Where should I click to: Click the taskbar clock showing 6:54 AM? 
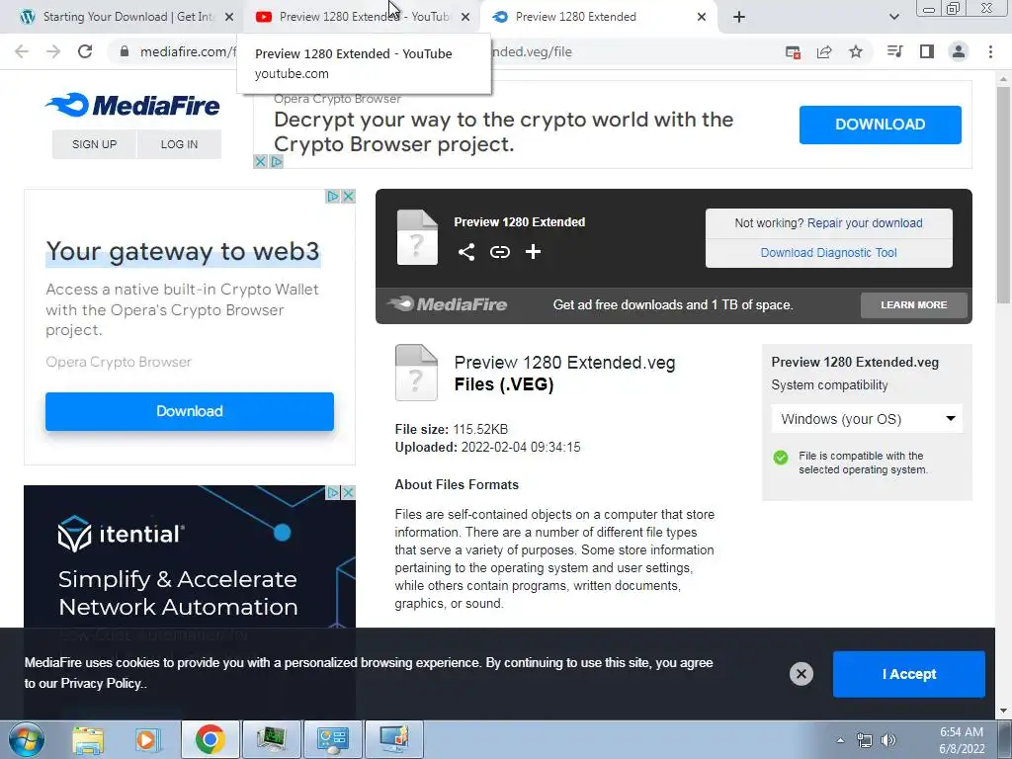(962, 740)
